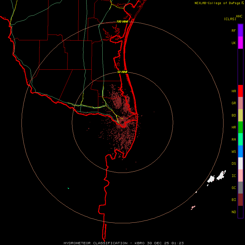Viewport: 245px width, 245px height.
Task: Click the "HR" legend label
Action: pyautogui.click(x=234, y=127)
